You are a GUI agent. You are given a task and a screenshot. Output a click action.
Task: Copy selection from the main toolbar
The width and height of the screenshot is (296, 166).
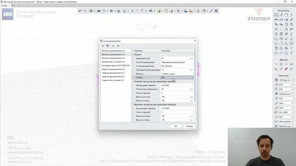[x=137, y=11]
